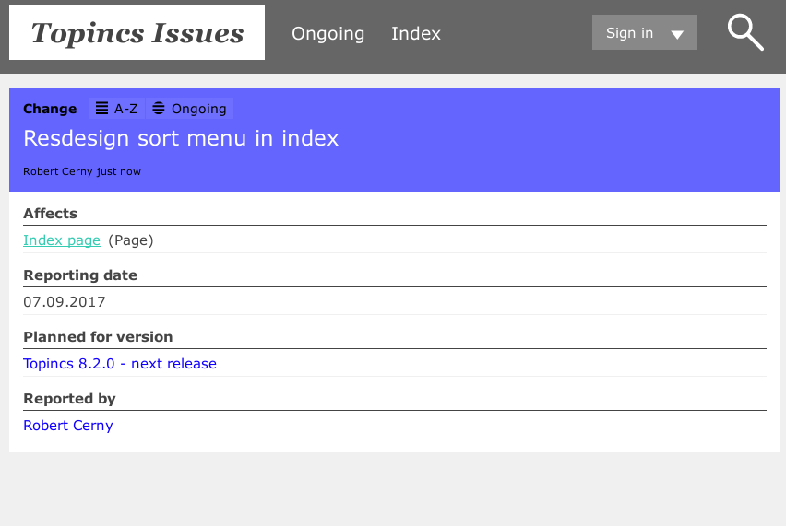This screenshot has width=786, height=526.
Task: Click the Ongoing button beside A-Z
Action: pyautogui.click(x=190, y=109)
